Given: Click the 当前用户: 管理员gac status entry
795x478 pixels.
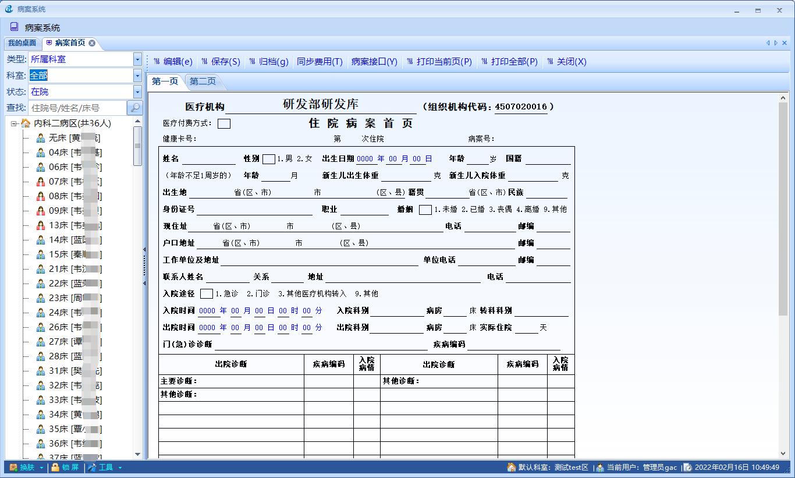Looking at the screenshot, I should (636, 468).
